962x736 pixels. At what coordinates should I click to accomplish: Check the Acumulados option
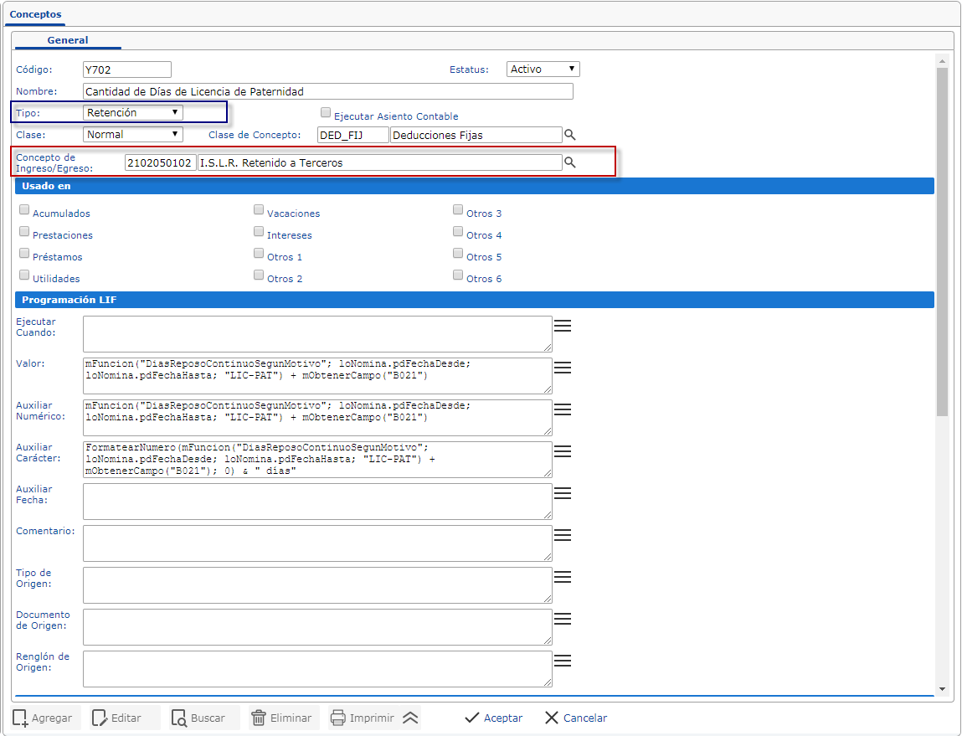pos(24,210)
